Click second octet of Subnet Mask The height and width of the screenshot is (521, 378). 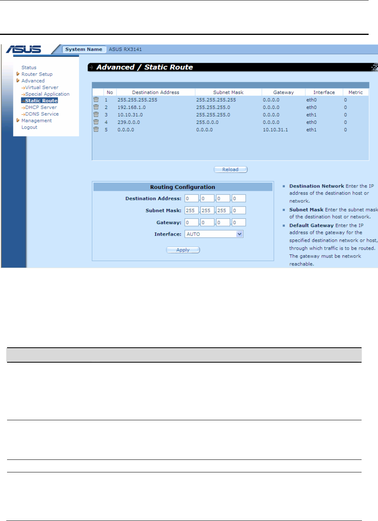click(207, 211)
